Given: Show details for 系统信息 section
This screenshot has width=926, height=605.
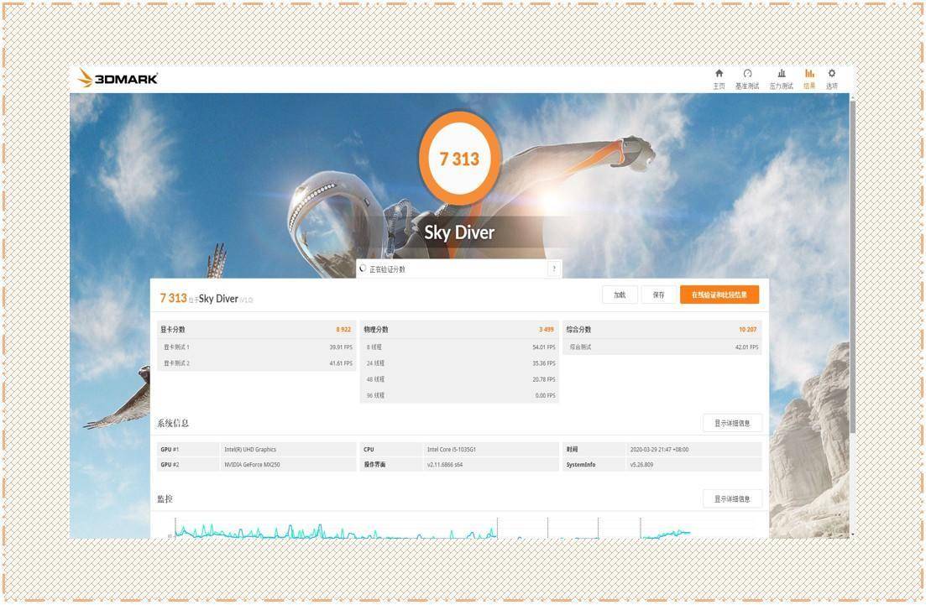Looking at the screenshot, I should pyautogui.click(x=732, y=423).
